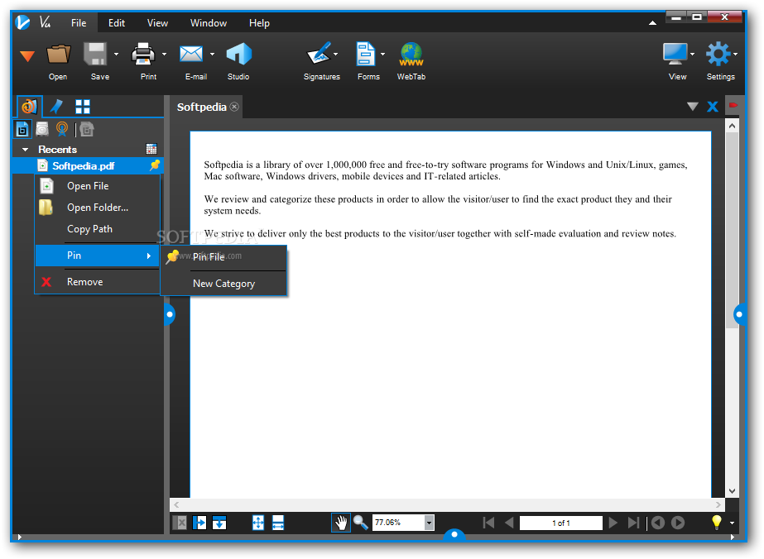Open the document list triangle dropdown
764x559 pixels.
click(x=692, y=107)
